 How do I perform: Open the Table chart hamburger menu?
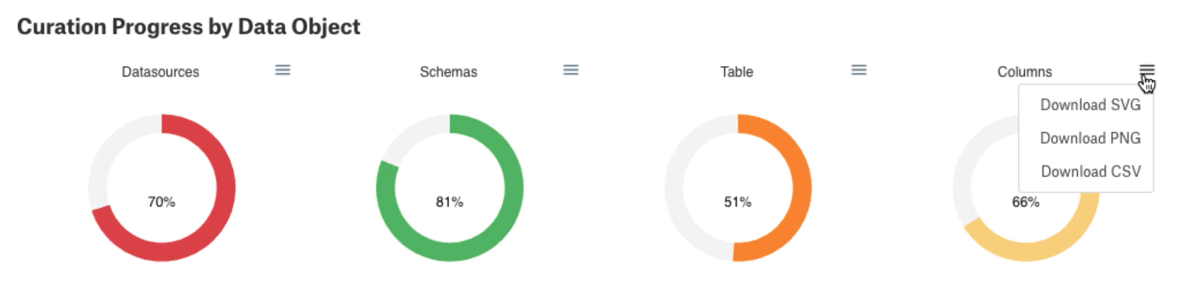pos(859,70)
